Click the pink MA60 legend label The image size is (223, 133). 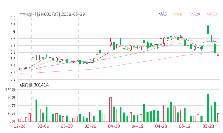pyautogui.click(x=212, y=14)
